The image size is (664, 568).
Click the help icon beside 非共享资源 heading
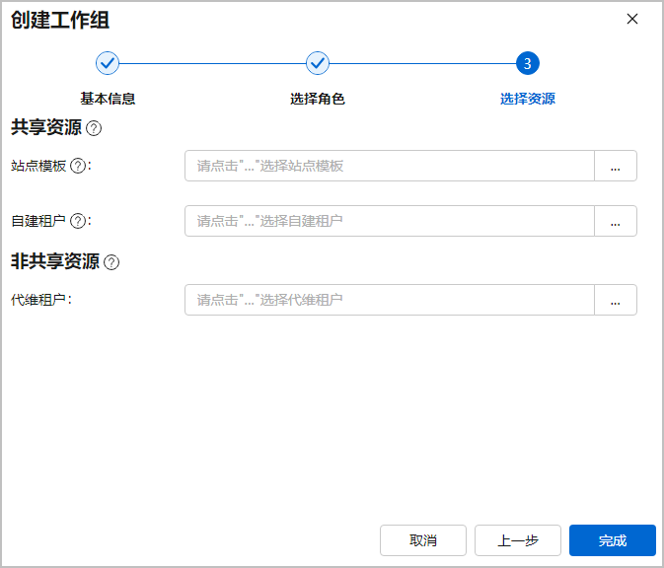tap(111, 262)
